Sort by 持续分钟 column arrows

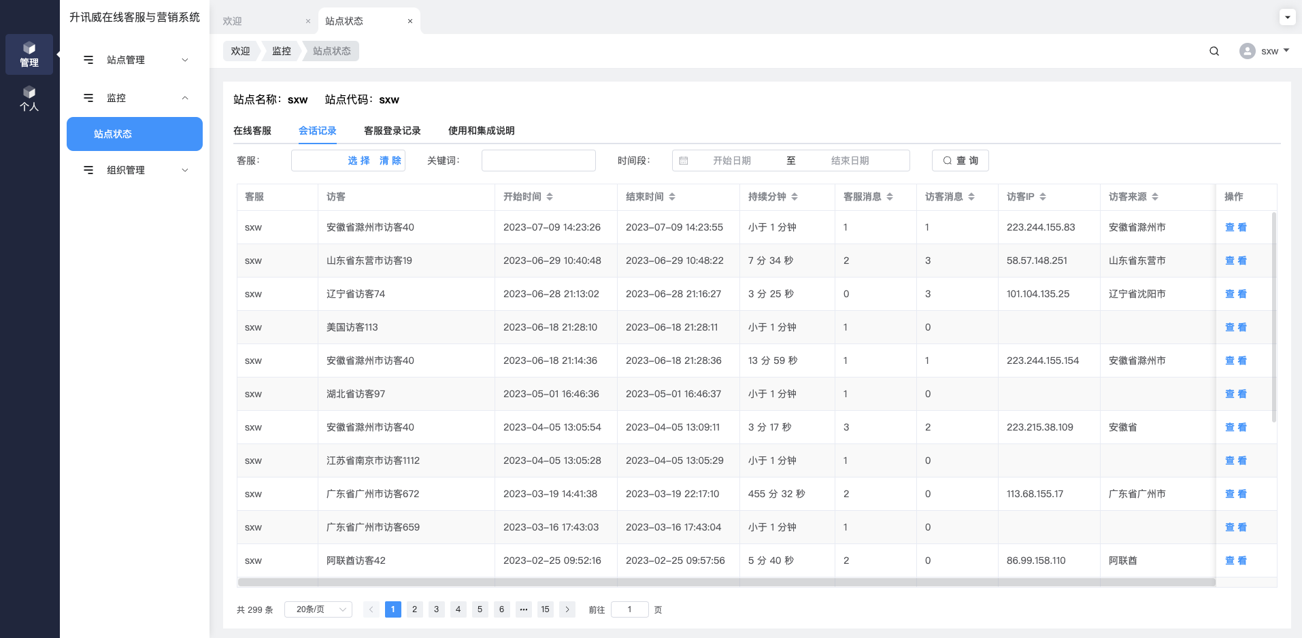(795, 197)
